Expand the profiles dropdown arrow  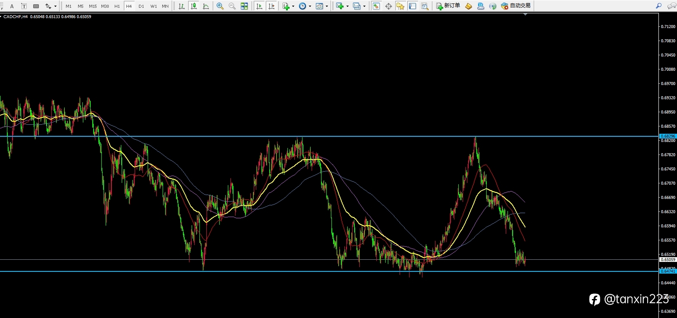point(364,6)
